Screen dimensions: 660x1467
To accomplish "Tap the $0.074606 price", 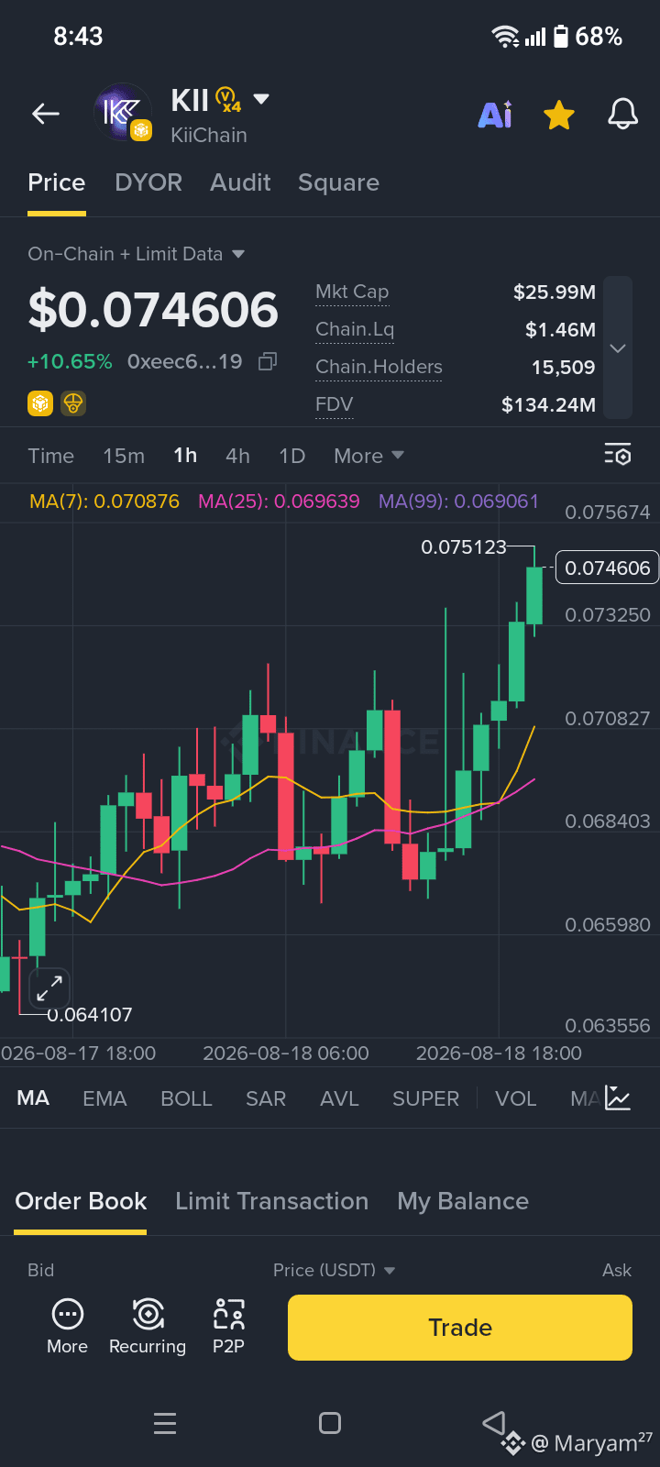I will pos(153,310).
